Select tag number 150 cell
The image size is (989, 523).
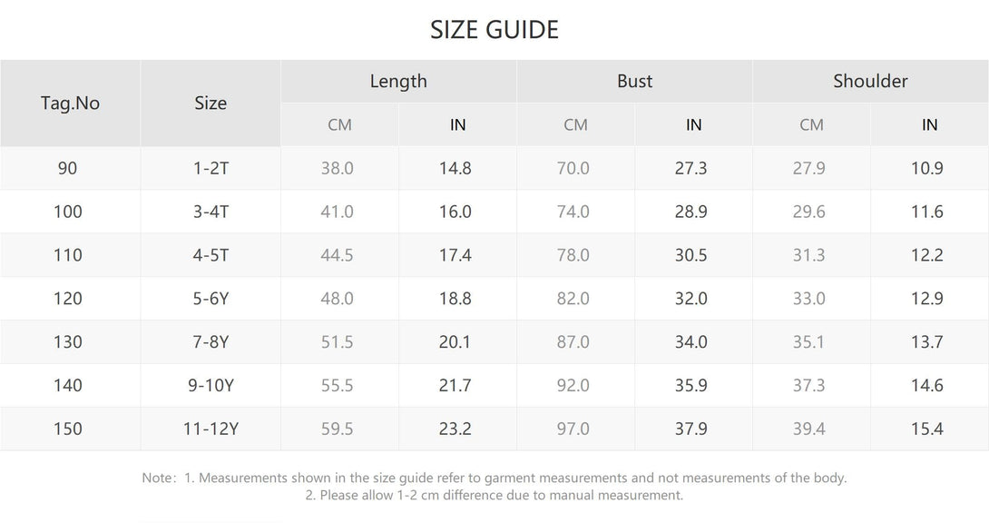pos(68,429)
